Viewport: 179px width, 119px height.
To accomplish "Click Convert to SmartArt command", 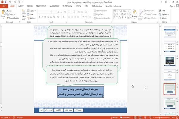I will (x=102, y=18).
